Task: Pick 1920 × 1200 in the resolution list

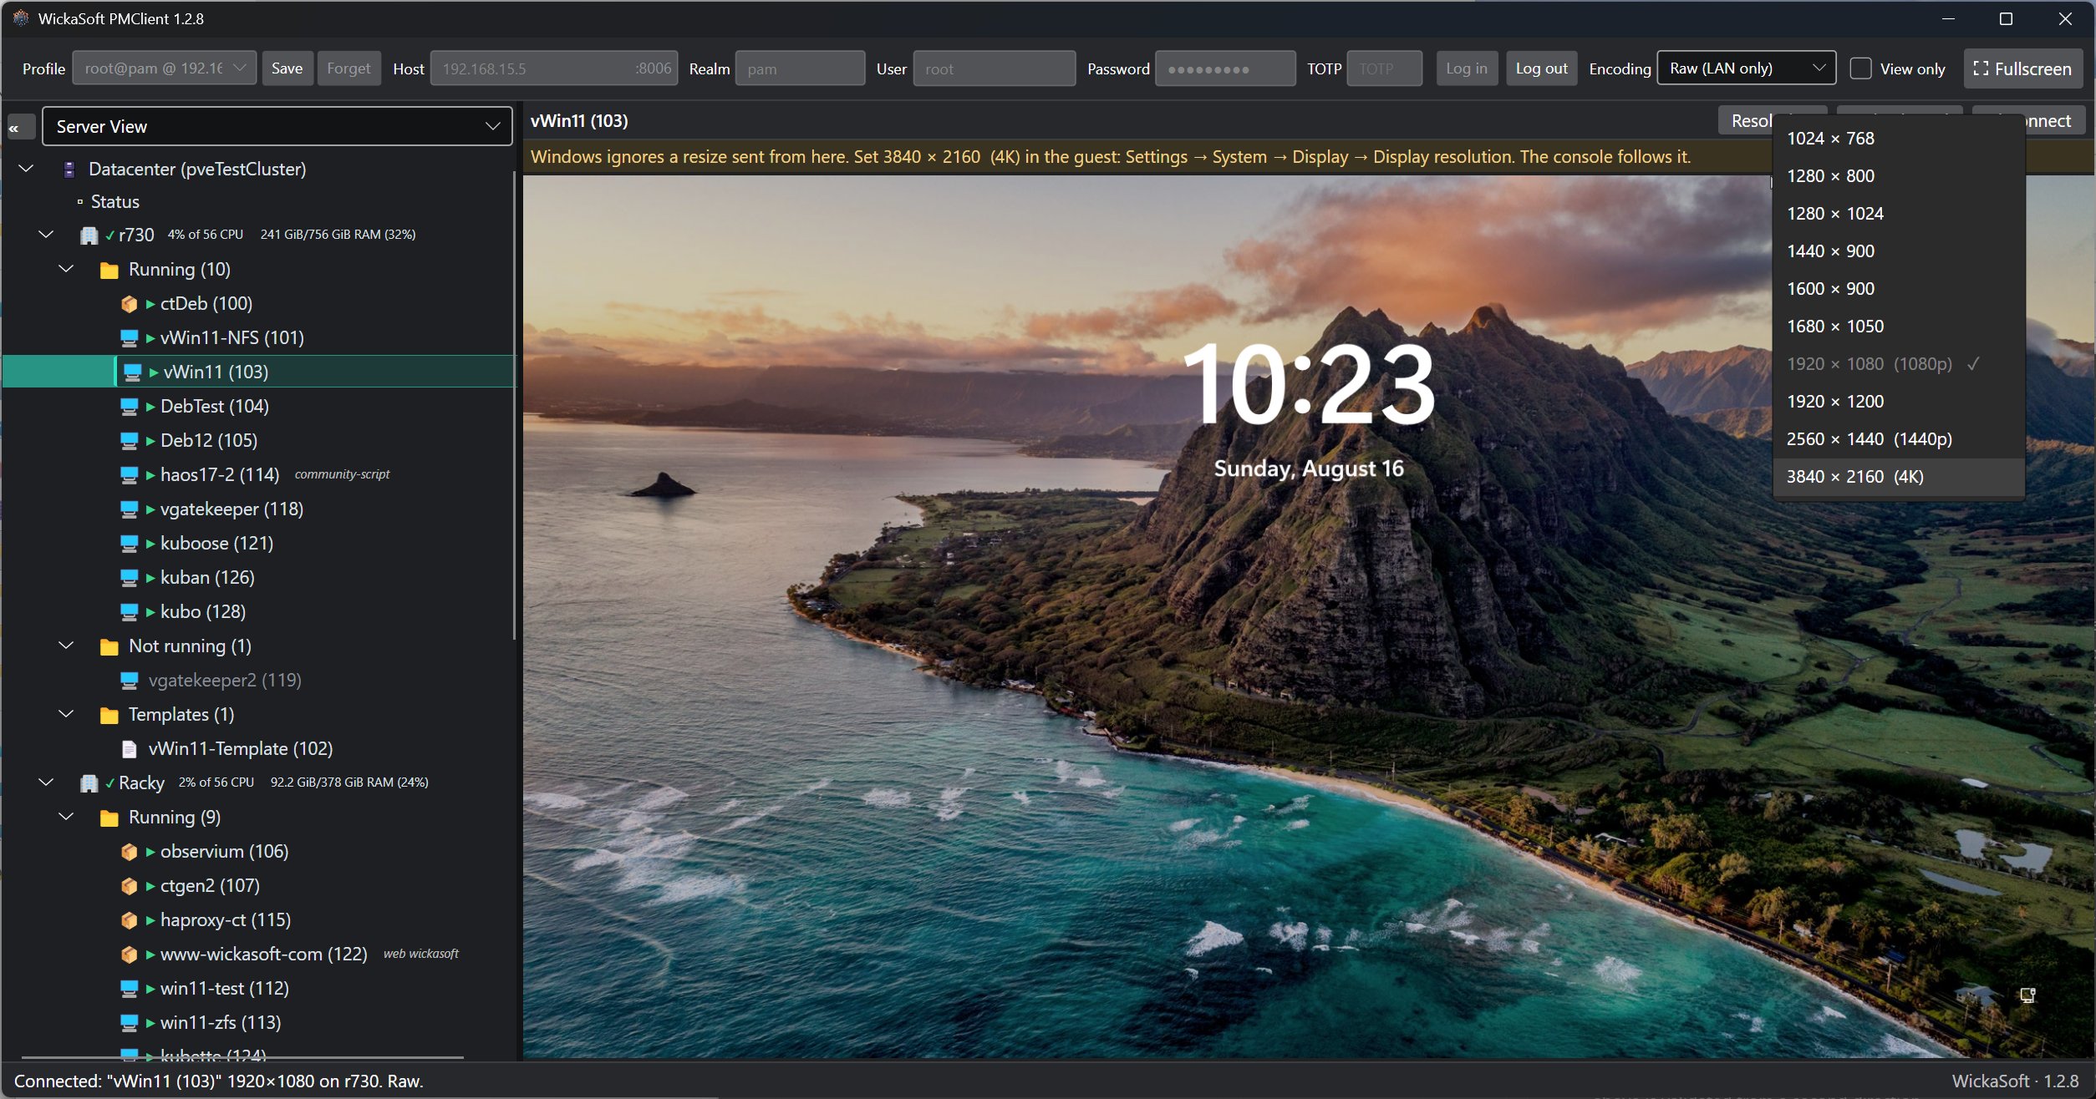Action: 1898,402
